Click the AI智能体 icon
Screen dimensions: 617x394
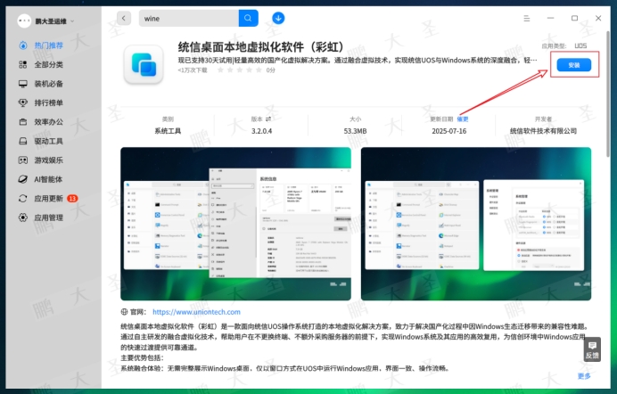[23, 179]
